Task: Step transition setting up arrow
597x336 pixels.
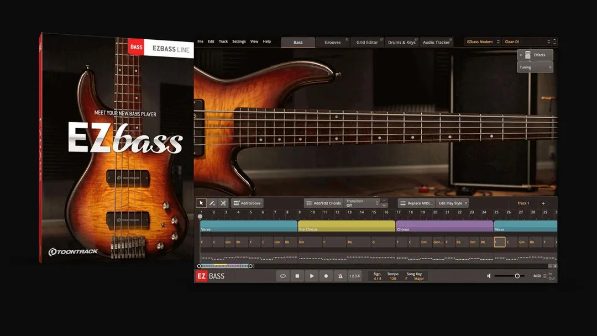Action: (384, 201)
